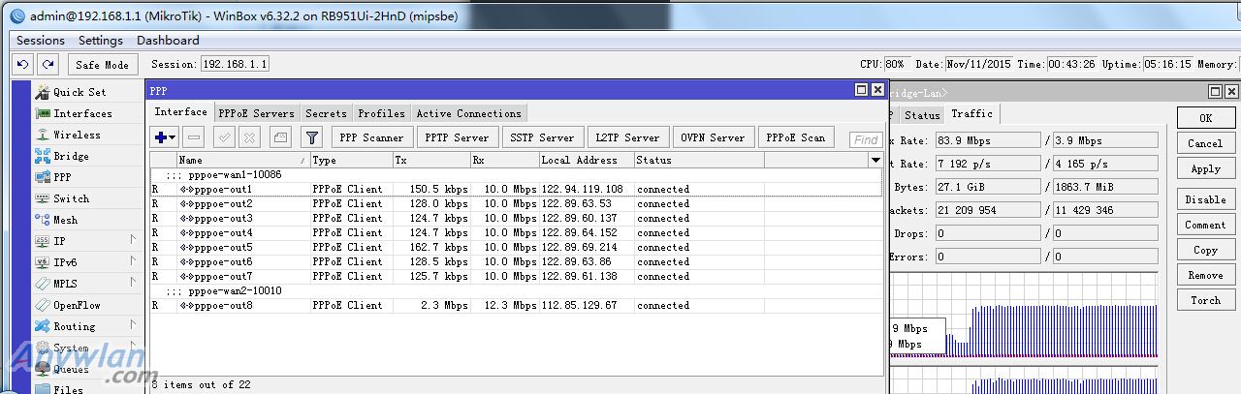
Task: Sort by the Name column header
Action: 242,160
